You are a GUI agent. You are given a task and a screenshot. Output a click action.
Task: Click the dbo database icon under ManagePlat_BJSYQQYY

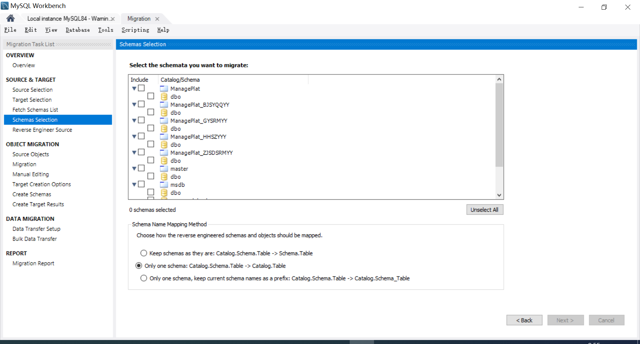pos(164,113)
